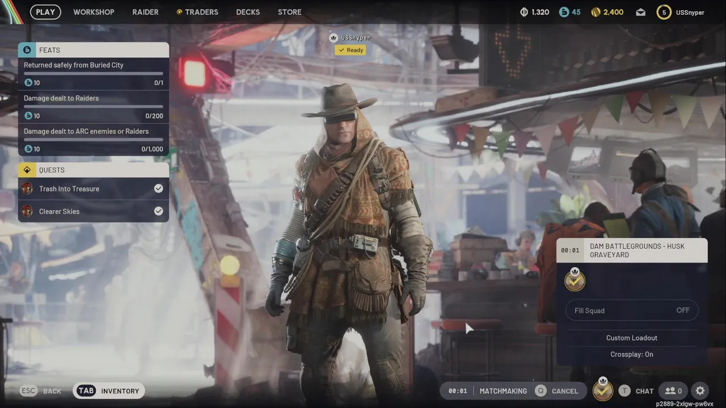Click the T key icon for chat

(624, 391)
